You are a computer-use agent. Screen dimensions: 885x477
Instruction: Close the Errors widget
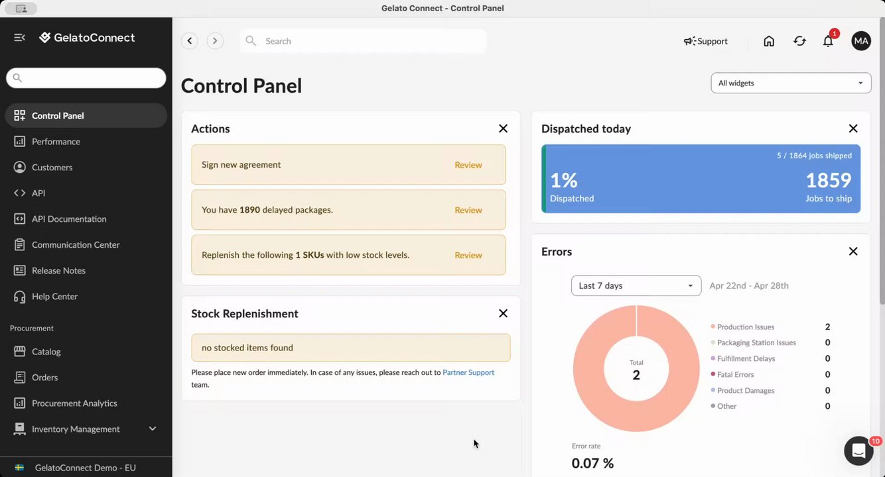point(853,251)
